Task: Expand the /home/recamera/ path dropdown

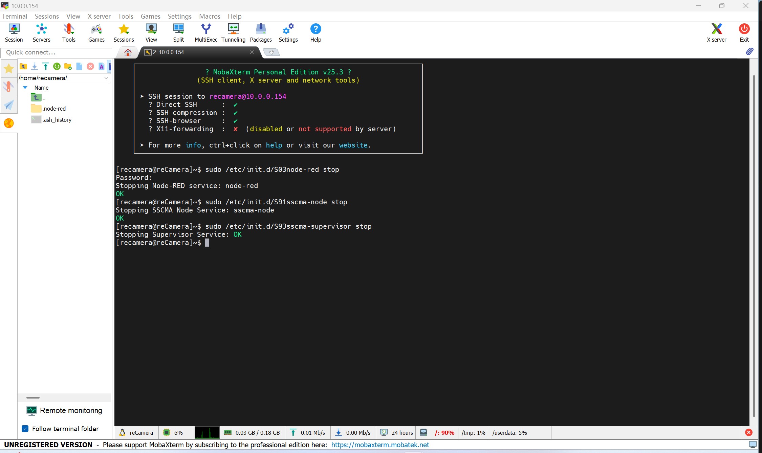Action: [106, 78]
